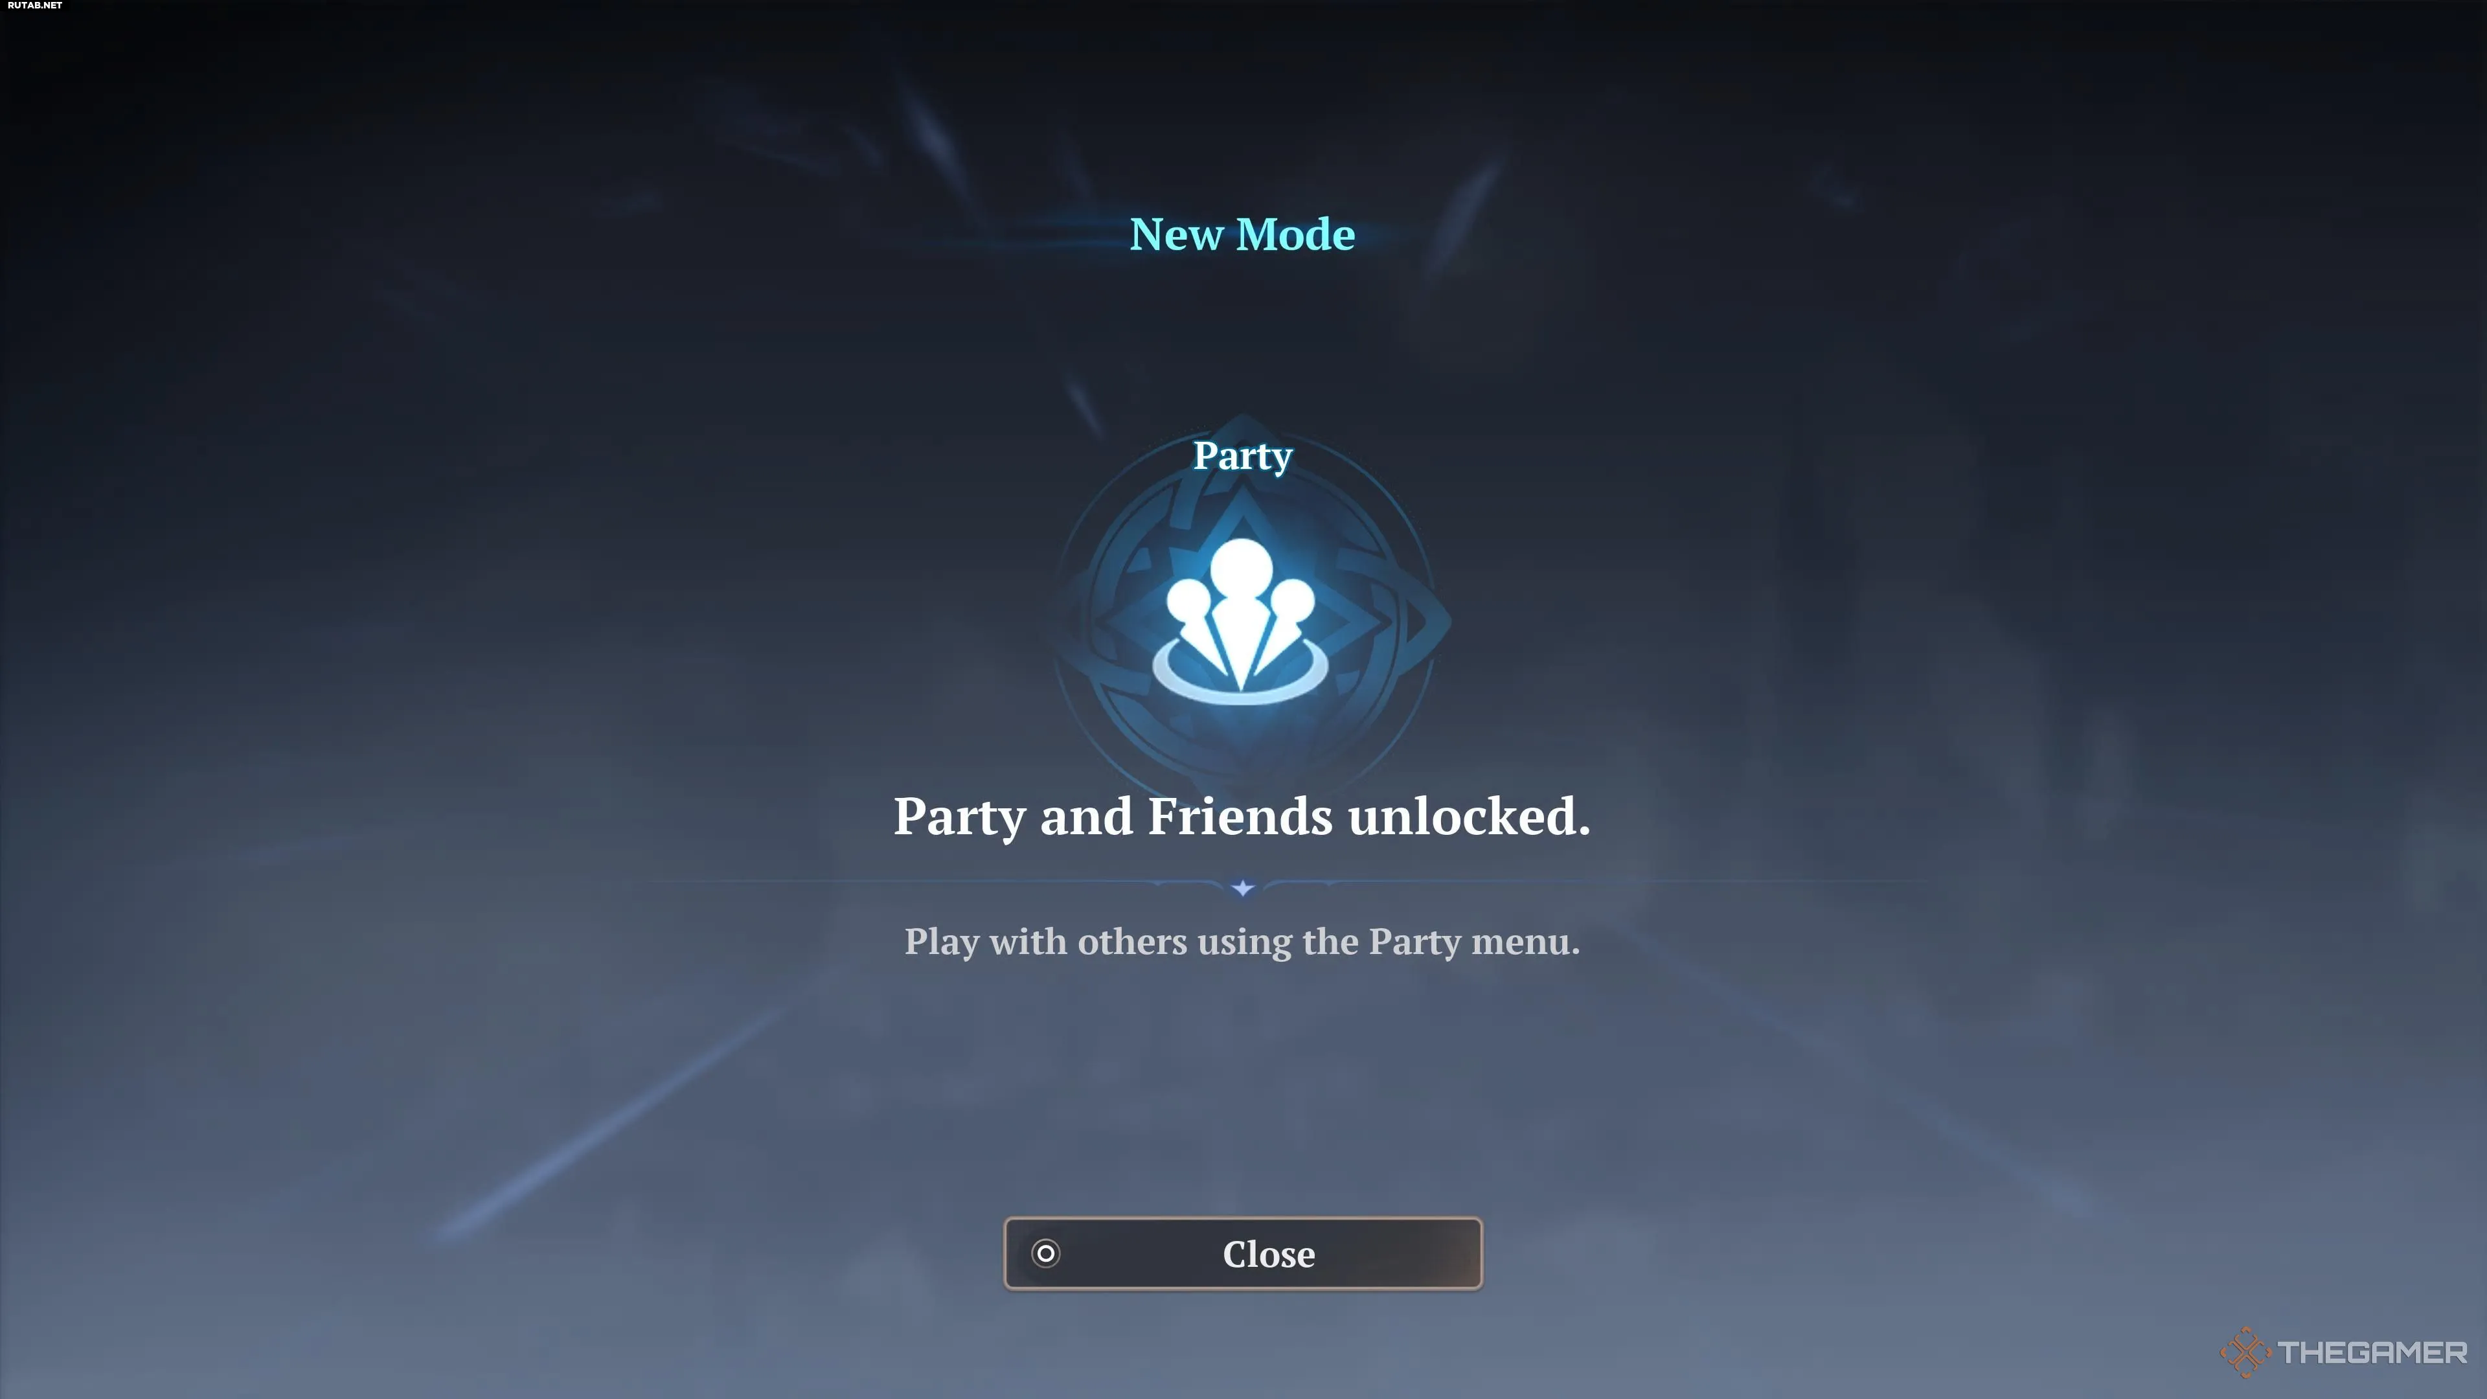Click TheGamer diamond logo icon
2487x1399 pixels.
(x=2245, y=1352)
